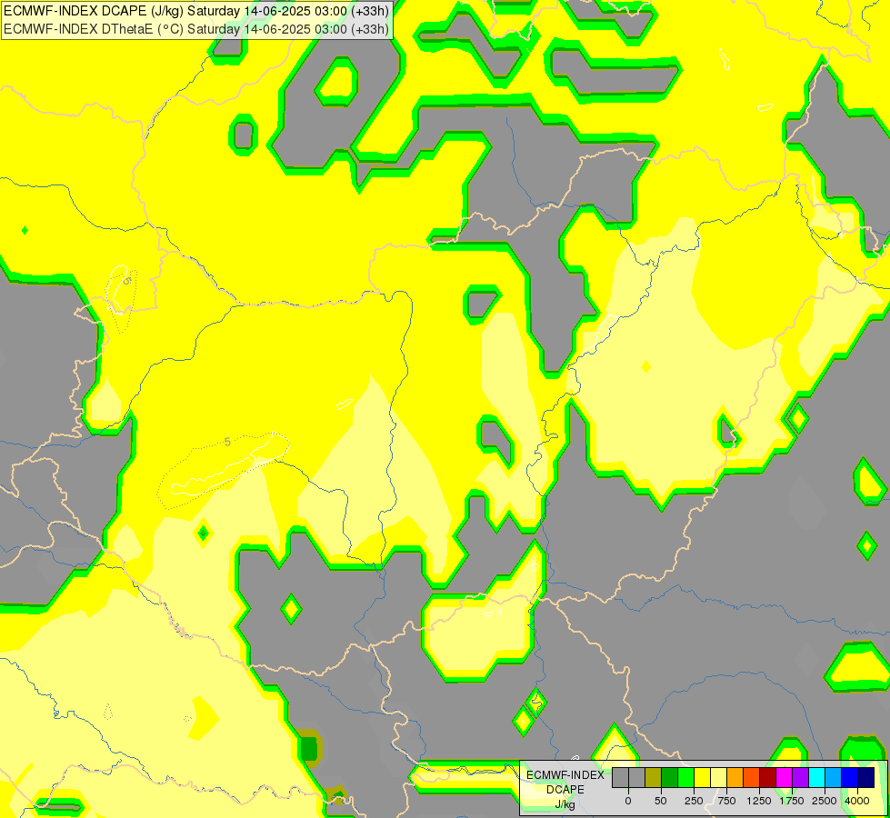Select the DCAPE (J/kg) title line
This screenshot has height=818, width=890.
click(x=195, y=11)
